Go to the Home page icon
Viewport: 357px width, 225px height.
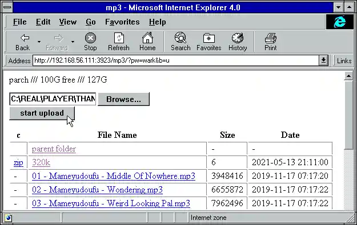pyautogui.click(x=147, y=42)
